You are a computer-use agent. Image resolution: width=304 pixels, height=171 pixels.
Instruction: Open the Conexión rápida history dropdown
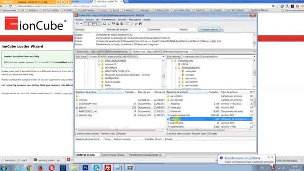(222, 29)
